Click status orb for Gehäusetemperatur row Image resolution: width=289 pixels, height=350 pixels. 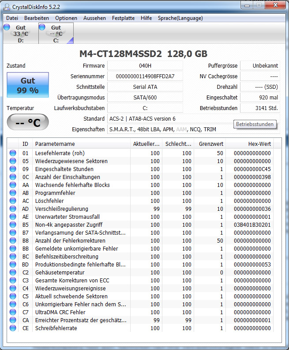pos(13,272)
